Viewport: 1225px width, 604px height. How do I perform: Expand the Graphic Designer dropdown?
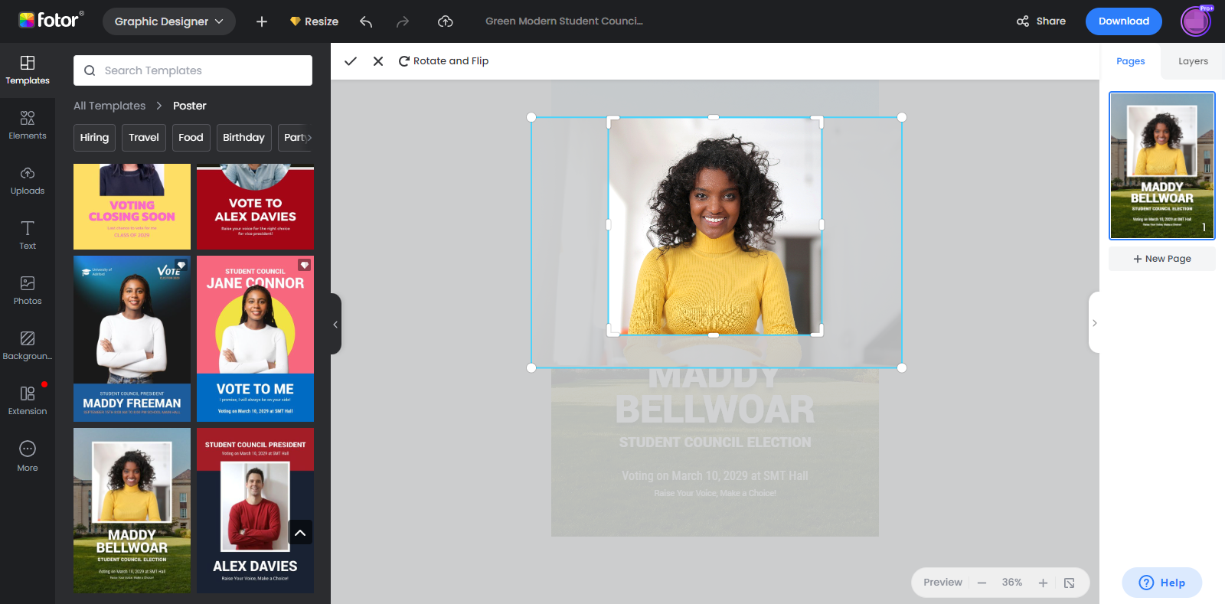tap(168, 21)
